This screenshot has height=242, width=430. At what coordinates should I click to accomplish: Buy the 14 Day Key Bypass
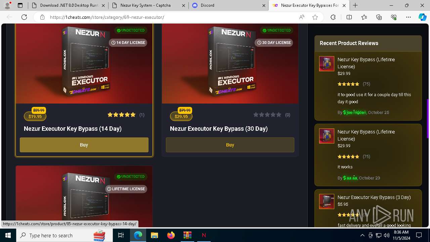(x=84, y=145)
